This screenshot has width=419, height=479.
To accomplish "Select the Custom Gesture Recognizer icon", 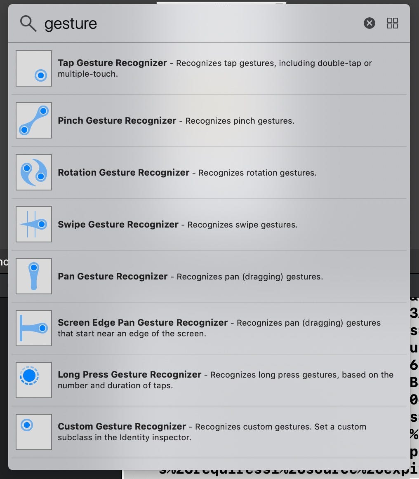I will (x=33, y=432).
